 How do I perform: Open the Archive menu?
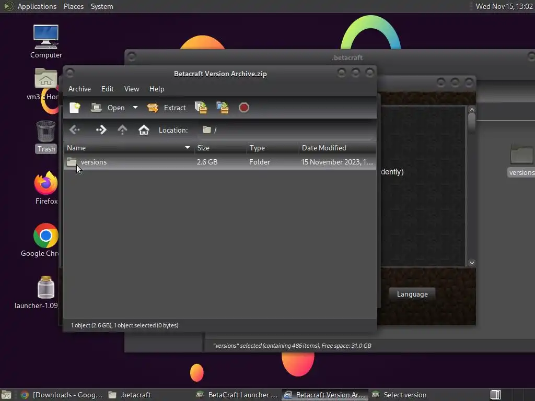point(79,89)
